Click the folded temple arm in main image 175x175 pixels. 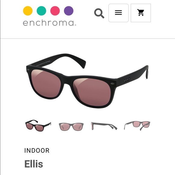(60, 60)
